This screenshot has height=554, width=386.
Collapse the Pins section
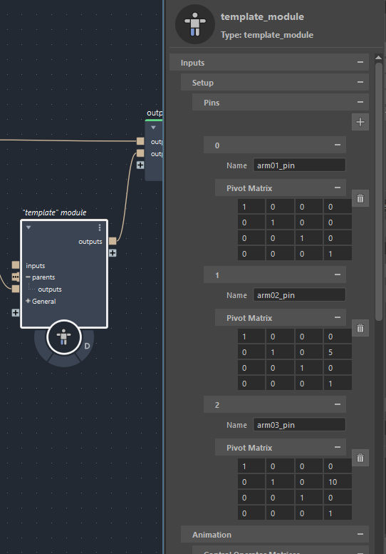pos(360,102)
